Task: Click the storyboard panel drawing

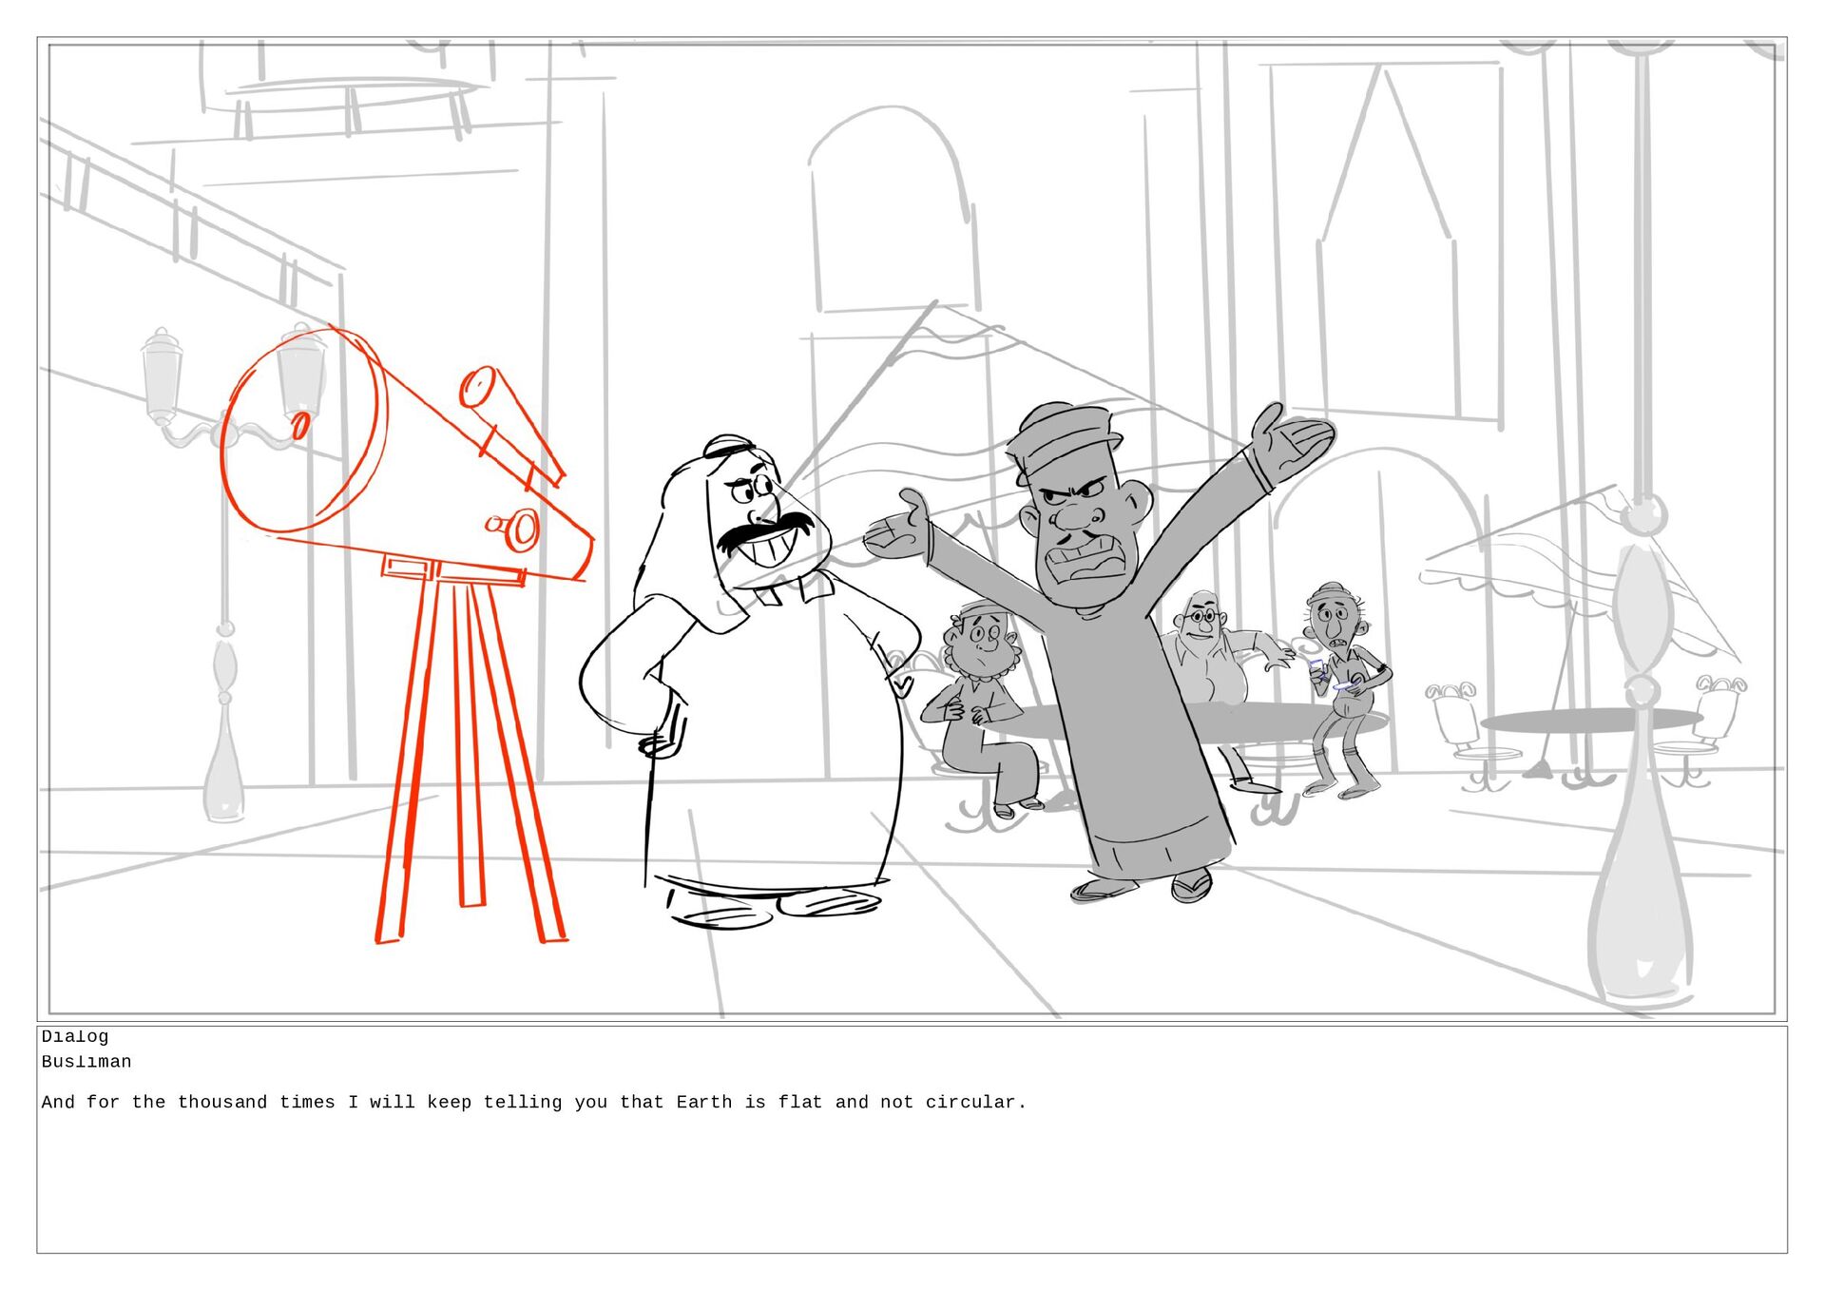Action: (912, 529)
